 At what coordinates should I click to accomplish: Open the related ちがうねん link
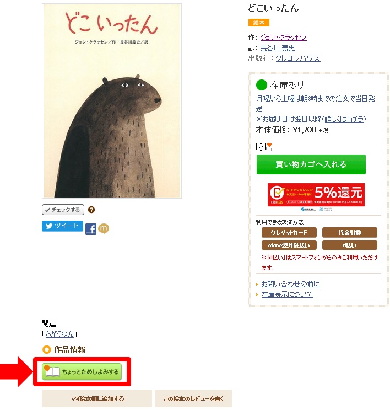[x=60, y=334]
